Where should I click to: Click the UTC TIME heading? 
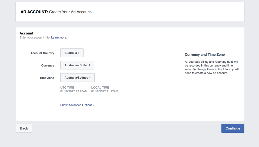[67, 87]
